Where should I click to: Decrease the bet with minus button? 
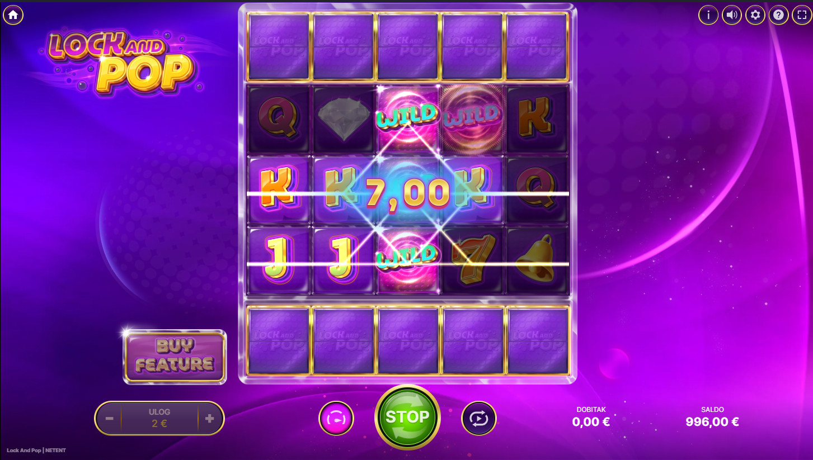pos(110,418)
